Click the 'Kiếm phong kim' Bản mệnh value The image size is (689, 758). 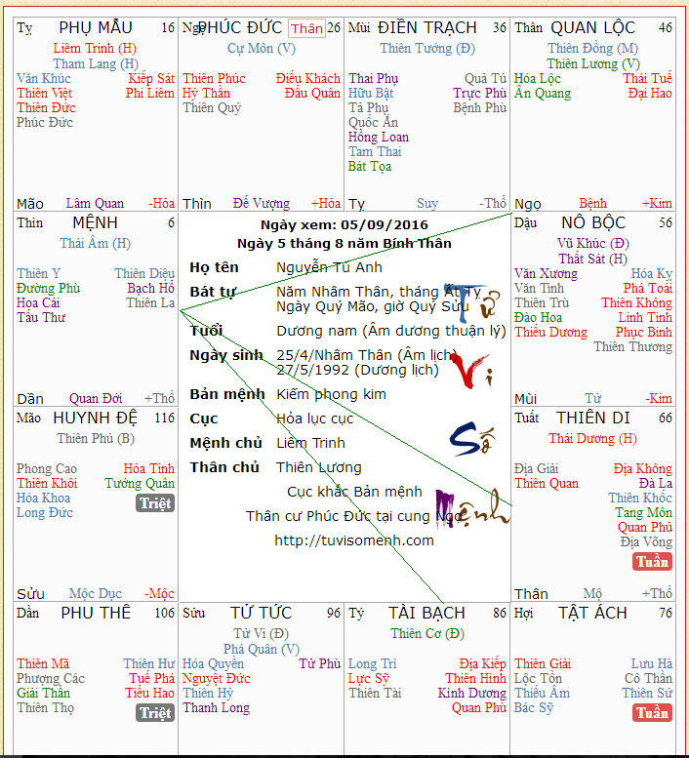click(x=331, y=394)
